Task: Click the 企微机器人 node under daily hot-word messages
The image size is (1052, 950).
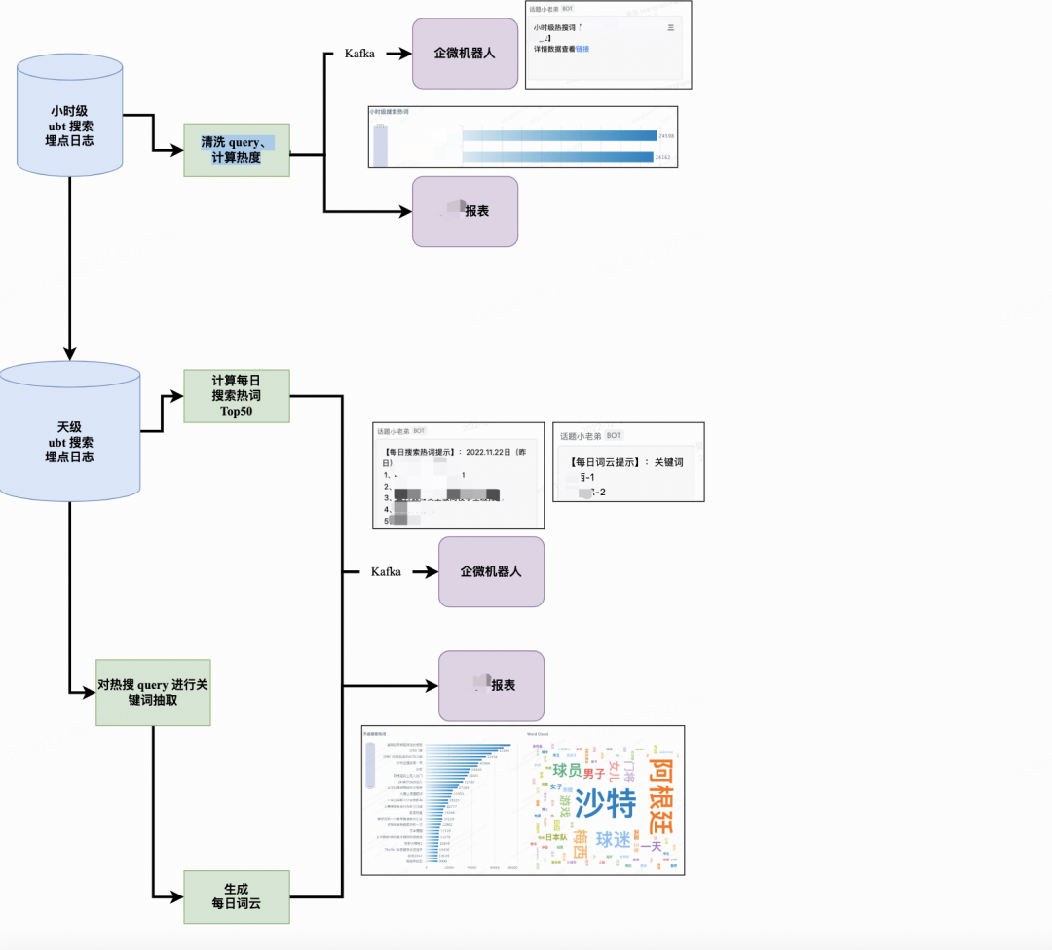Action: pos(491,572)
